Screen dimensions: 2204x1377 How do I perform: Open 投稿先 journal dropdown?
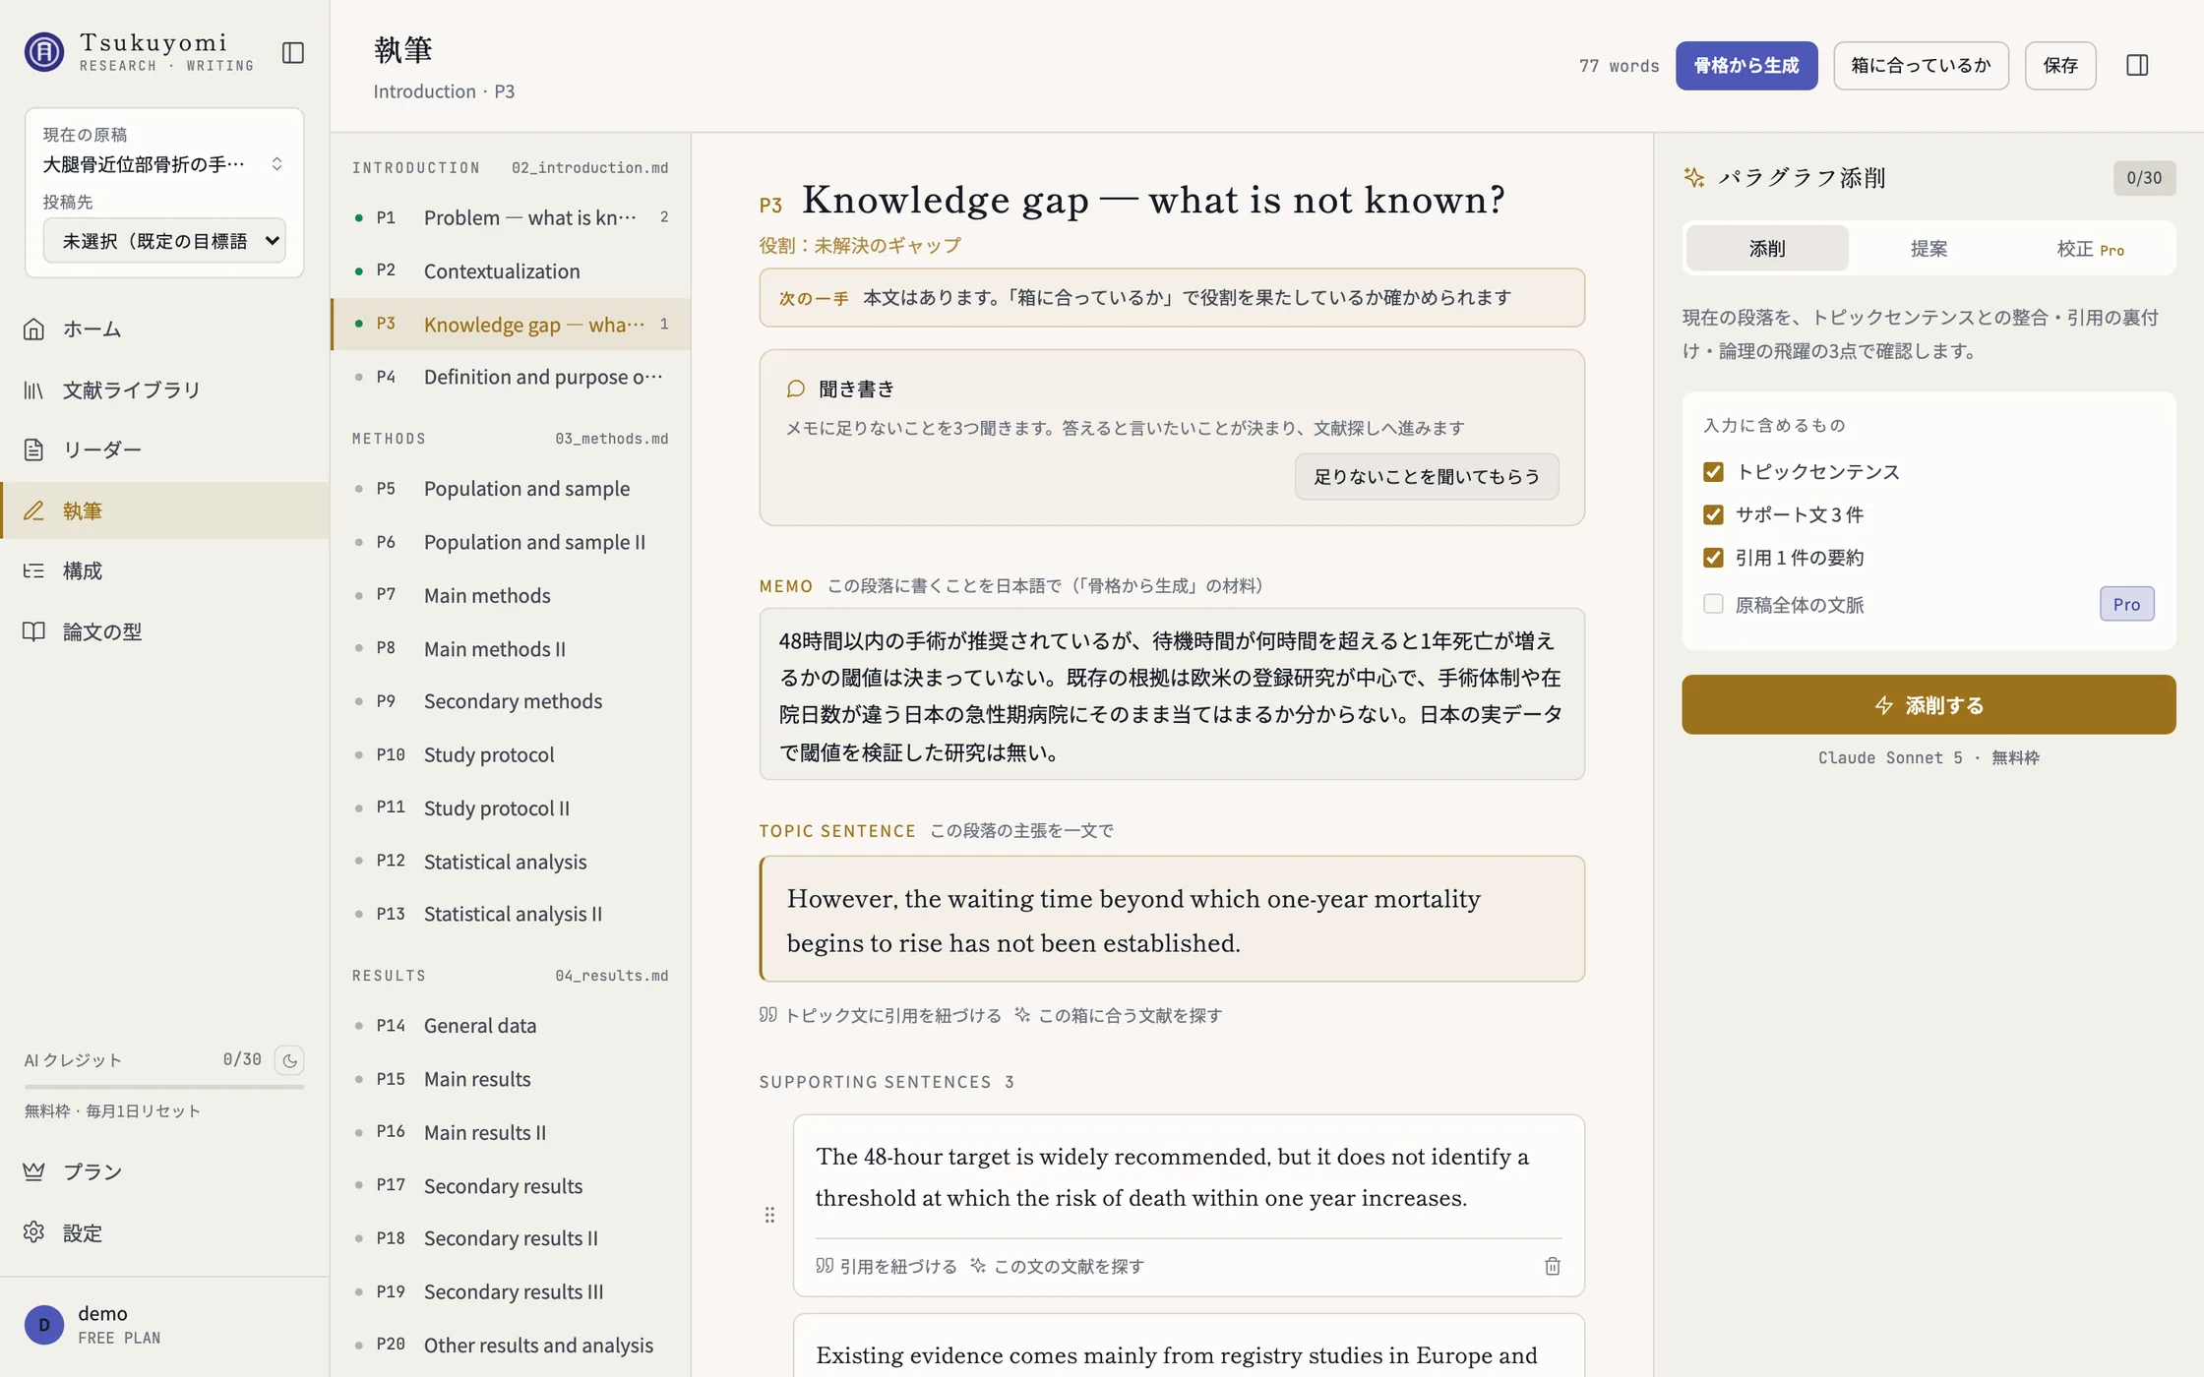(x=164, y=241)
